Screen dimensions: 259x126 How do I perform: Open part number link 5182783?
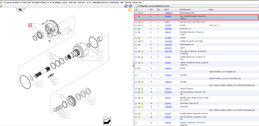(168, 123)
